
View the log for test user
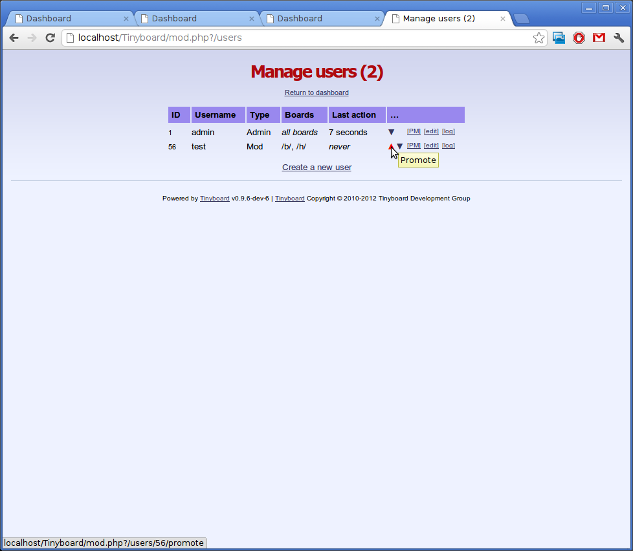click(448, 146)
